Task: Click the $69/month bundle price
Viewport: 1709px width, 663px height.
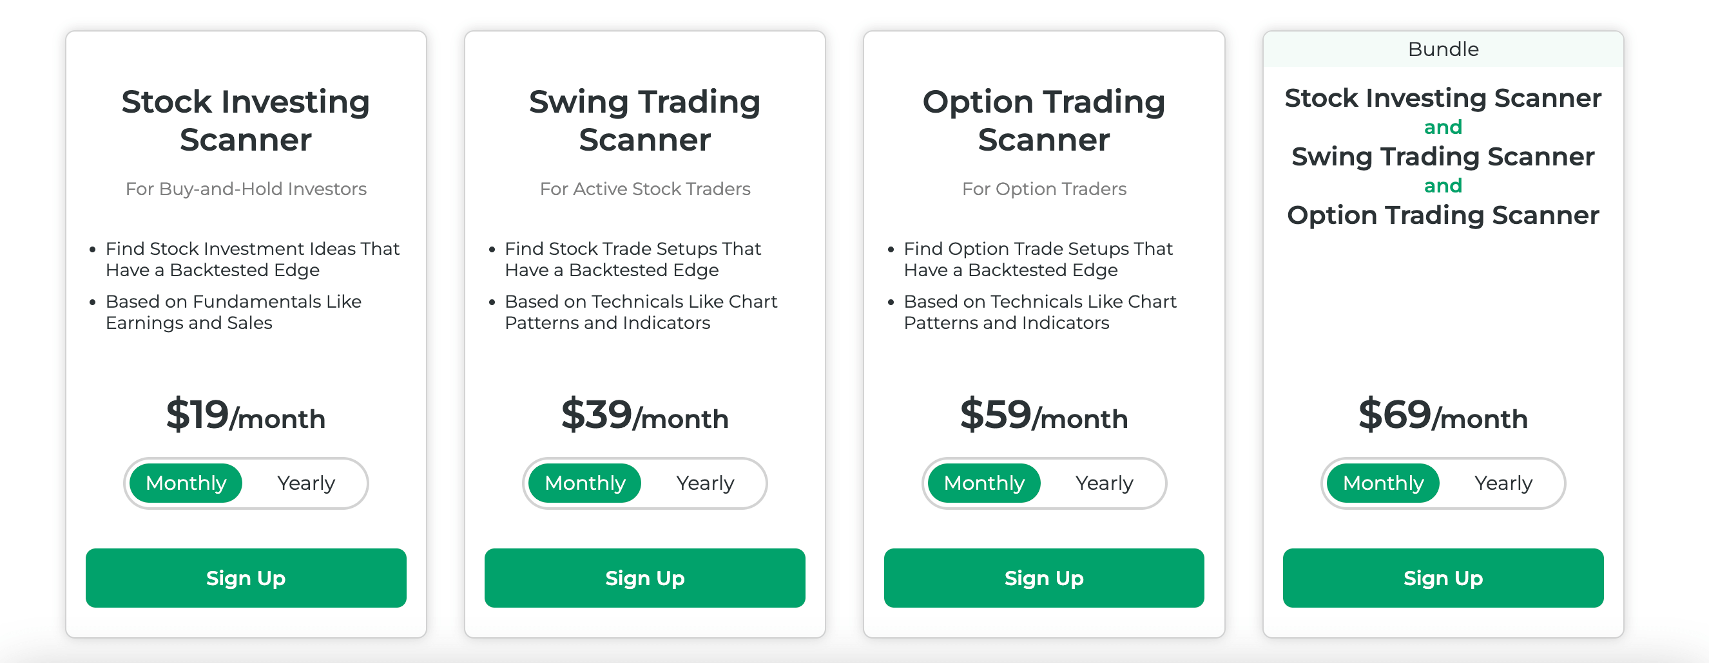Action: click(x=1442, y=416)
